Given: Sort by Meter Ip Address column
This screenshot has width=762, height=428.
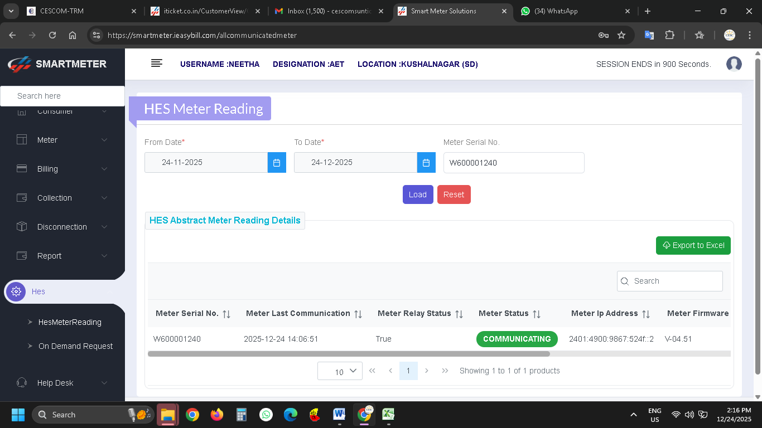Looking at the screenshot, I should tap(646, 314).
